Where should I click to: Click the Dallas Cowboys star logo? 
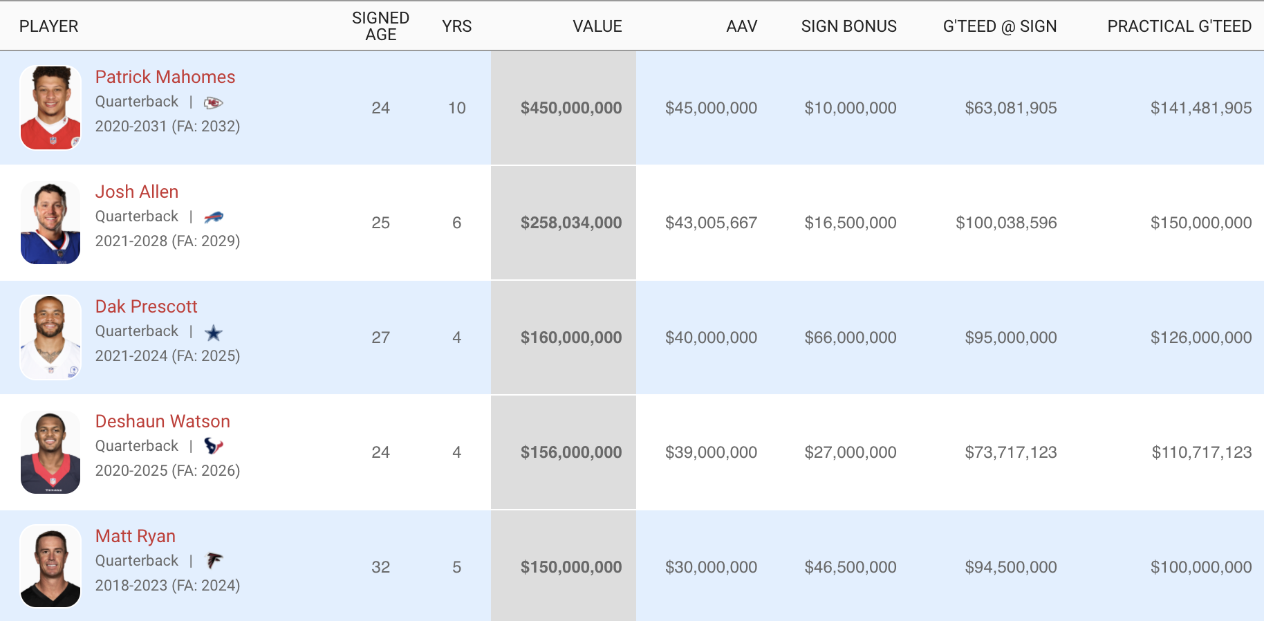[x=214, y=333]
